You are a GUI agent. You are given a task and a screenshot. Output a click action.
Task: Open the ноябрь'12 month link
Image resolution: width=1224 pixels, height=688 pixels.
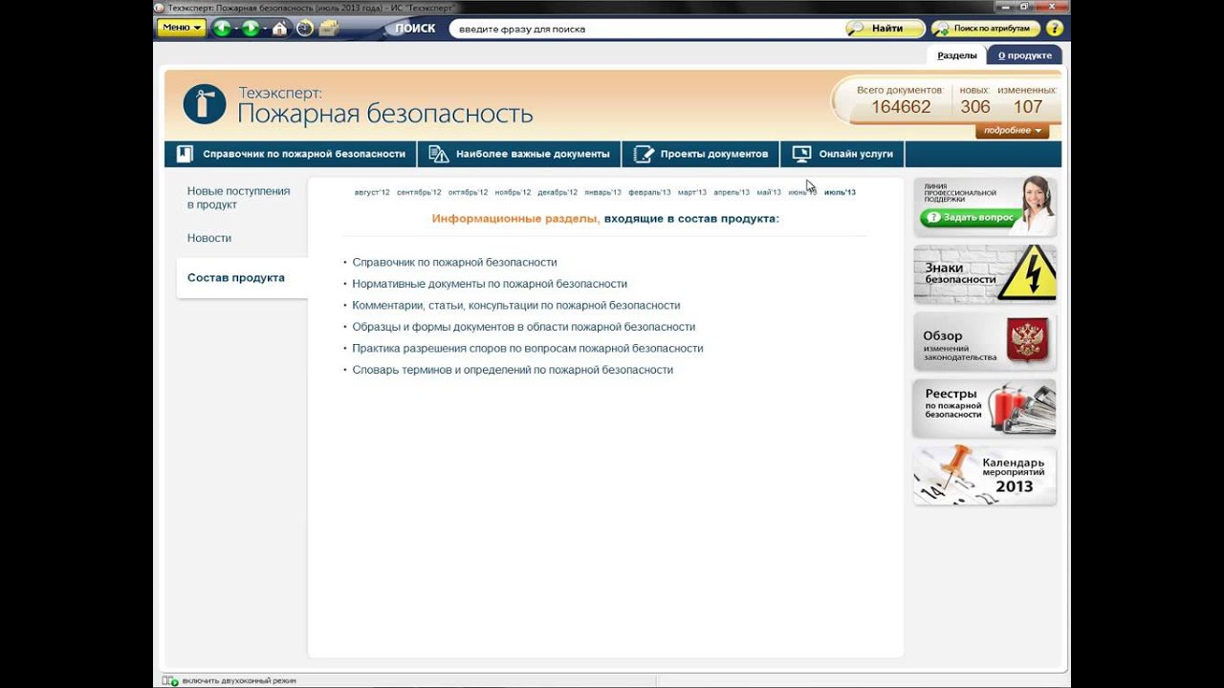(x=513, y=193)
